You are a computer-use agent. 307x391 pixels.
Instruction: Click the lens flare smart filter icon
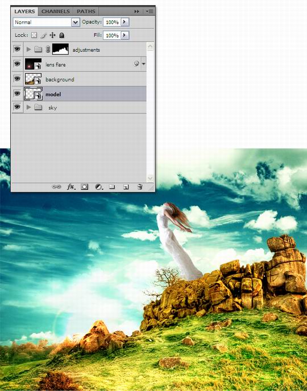tap(136, 64)
